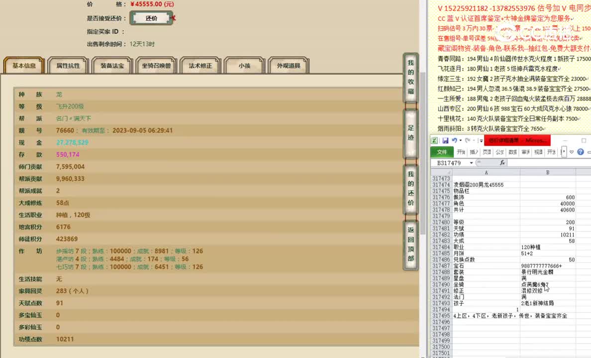Open the Name Box dropdown showing B317479
Viewport: 591px width, 358px height.
pyautogui.click(x=471, y=162)
